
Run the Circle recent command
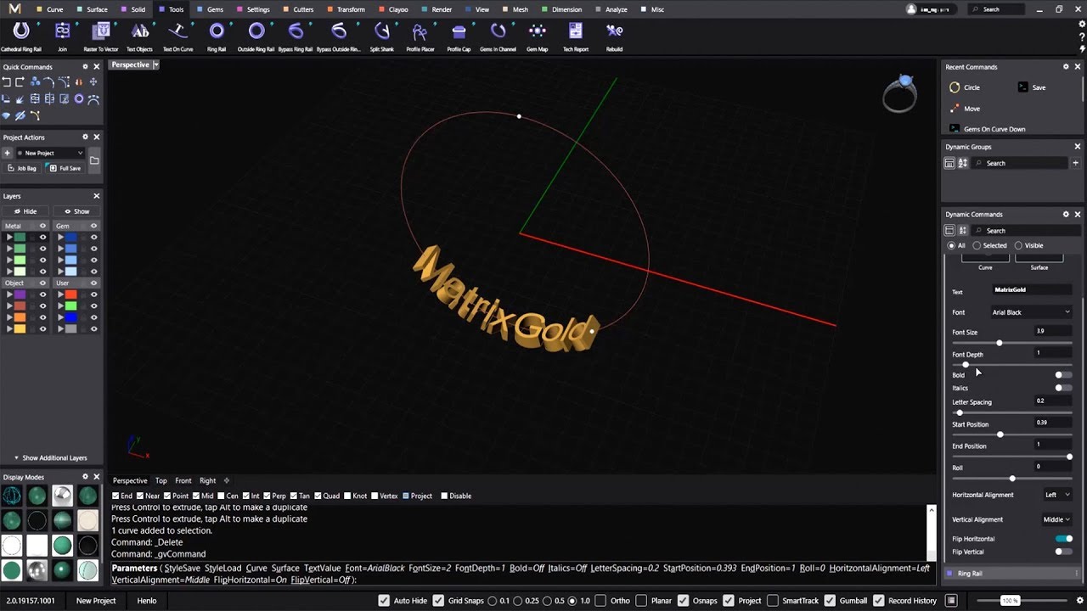tap(964, 87)
